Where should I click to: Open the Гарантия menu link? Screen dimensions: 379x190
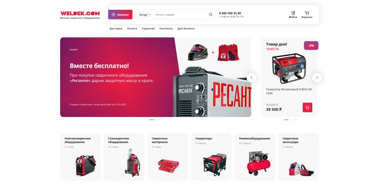click(x=148, y=28)
